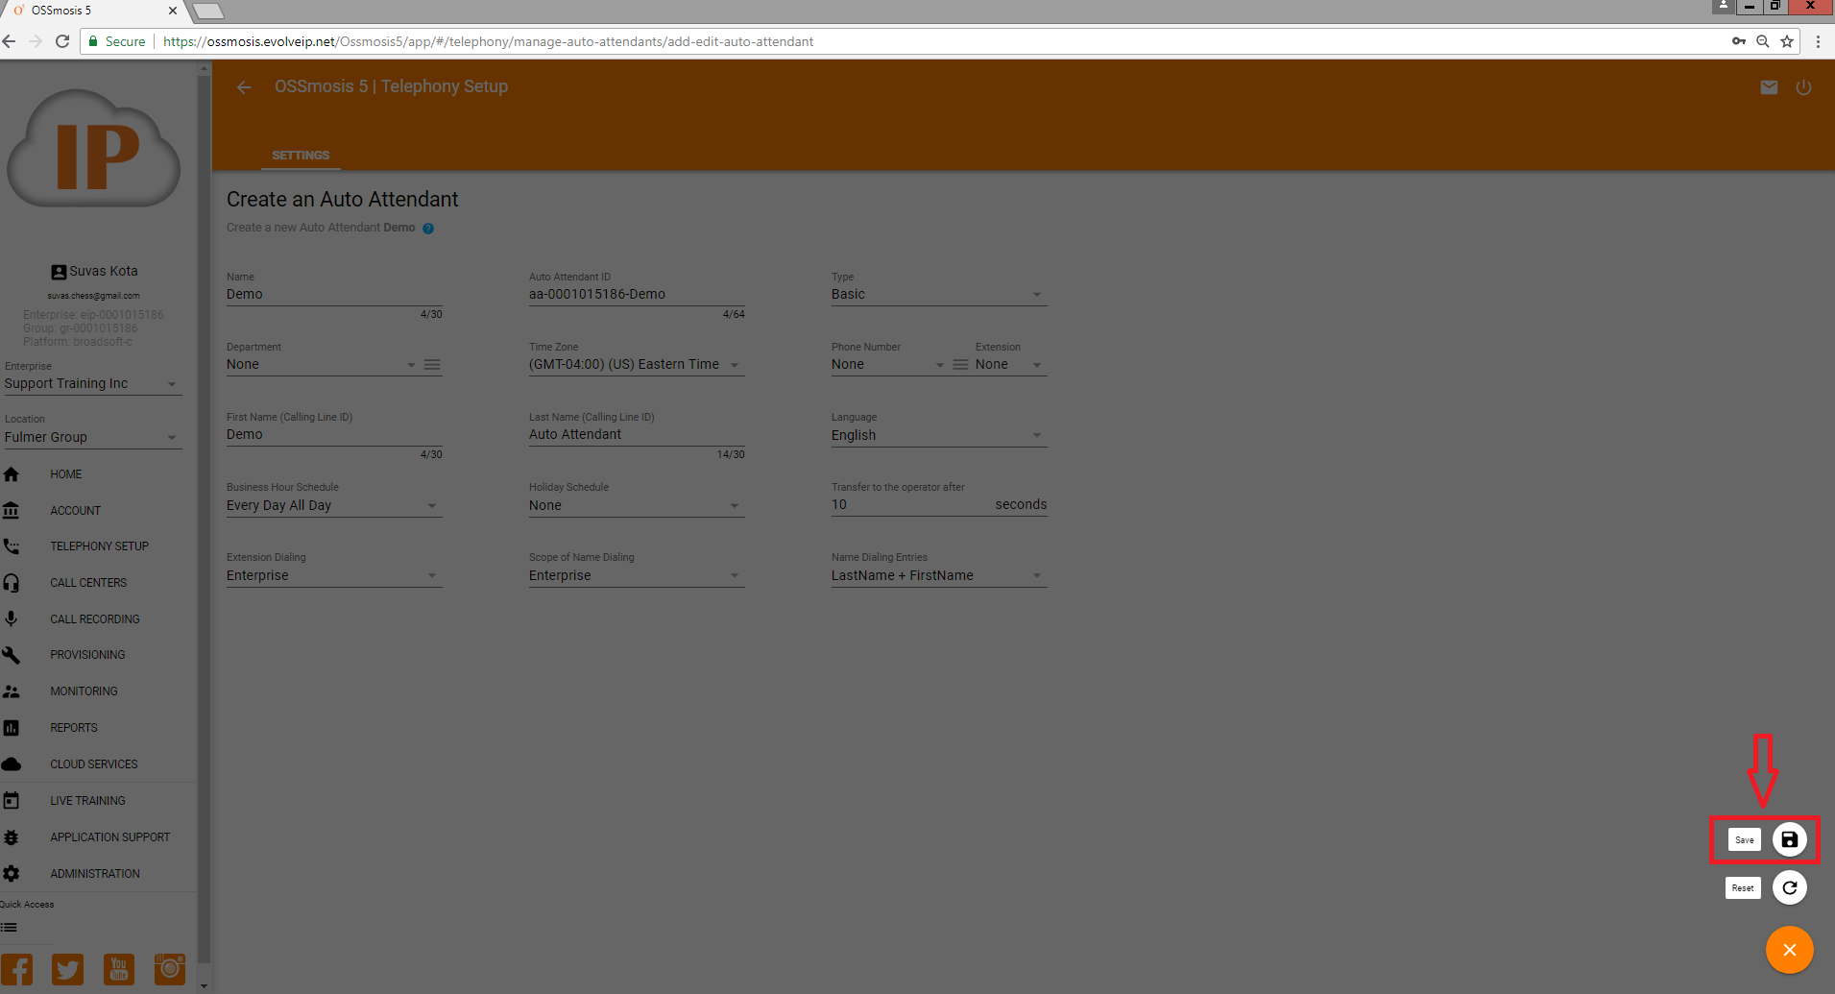Go to Call Centers in sidebar
Screen dimensions: 1835x994
point(88,583)
